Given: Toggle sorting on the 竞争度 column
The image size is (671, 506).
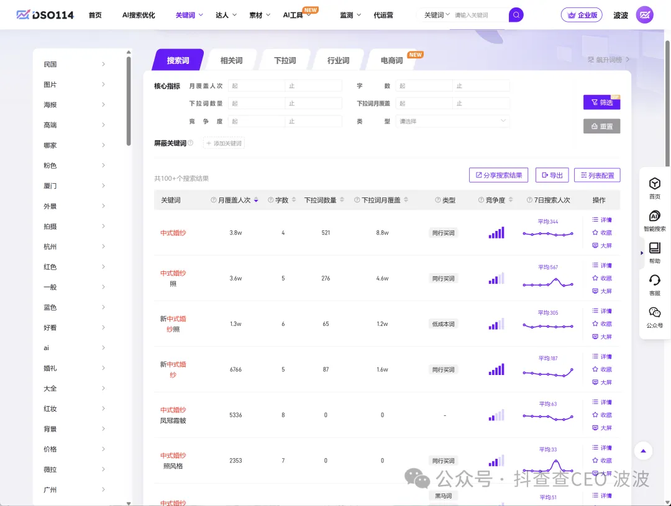Looking at the screenshot, I should tap(511, 201).
